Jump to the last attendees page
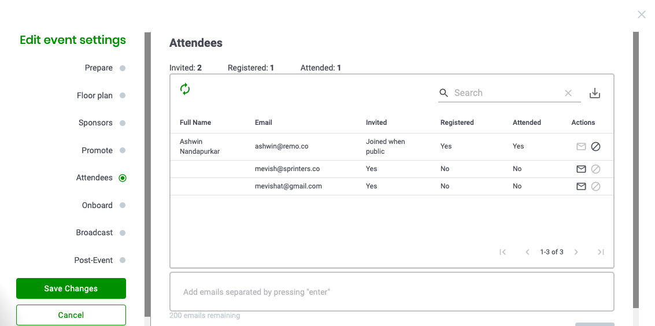The height and width of the screenshot is (326, 655). point(601,252)
